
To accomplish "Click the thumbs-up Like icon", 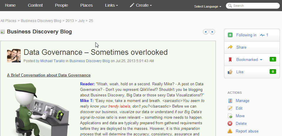I will tap(230, 72).
